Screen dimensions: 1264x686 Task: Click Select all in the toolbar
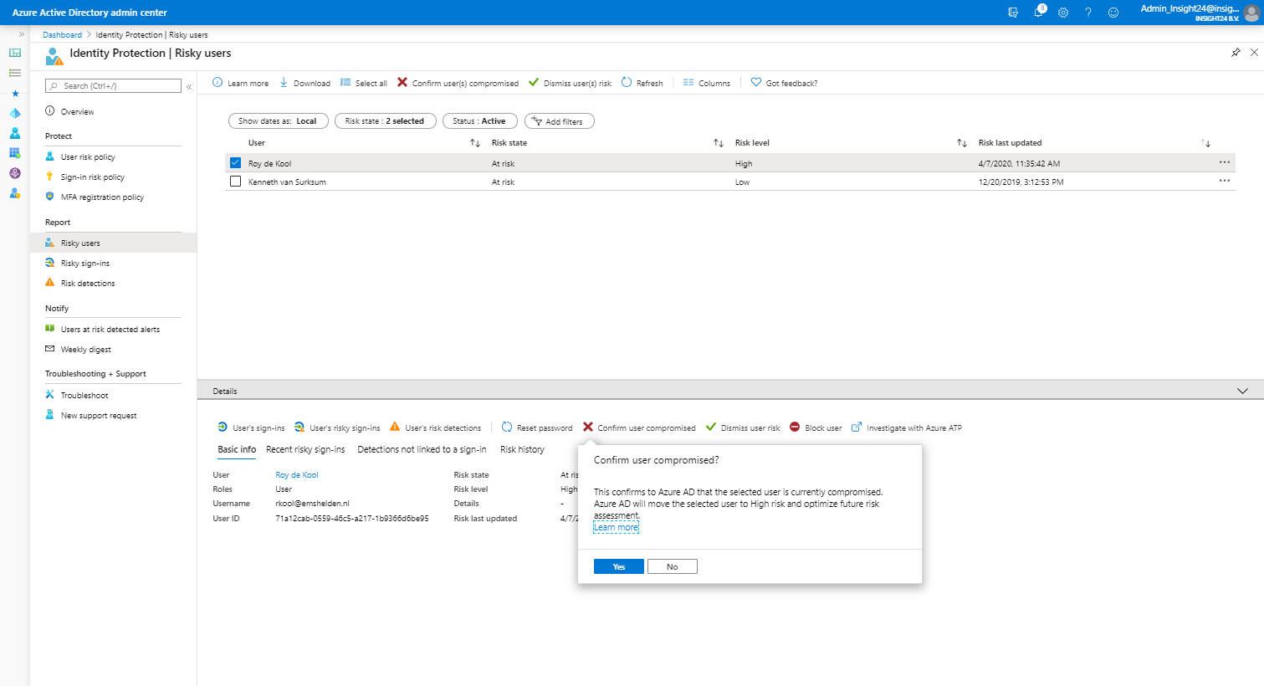click(x=364, y=83)
